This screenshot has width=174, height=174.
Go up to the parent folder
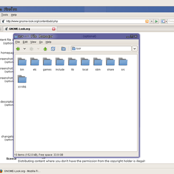point(45,49)
